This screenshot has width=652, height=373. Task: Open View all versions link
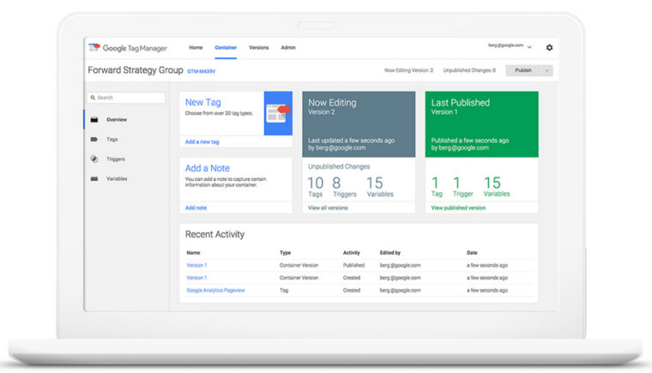pyautogui.click(x=328, y=208)
